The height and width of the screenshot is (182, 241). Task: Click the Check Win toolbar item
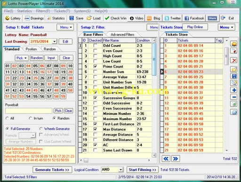tap(116, 18)
